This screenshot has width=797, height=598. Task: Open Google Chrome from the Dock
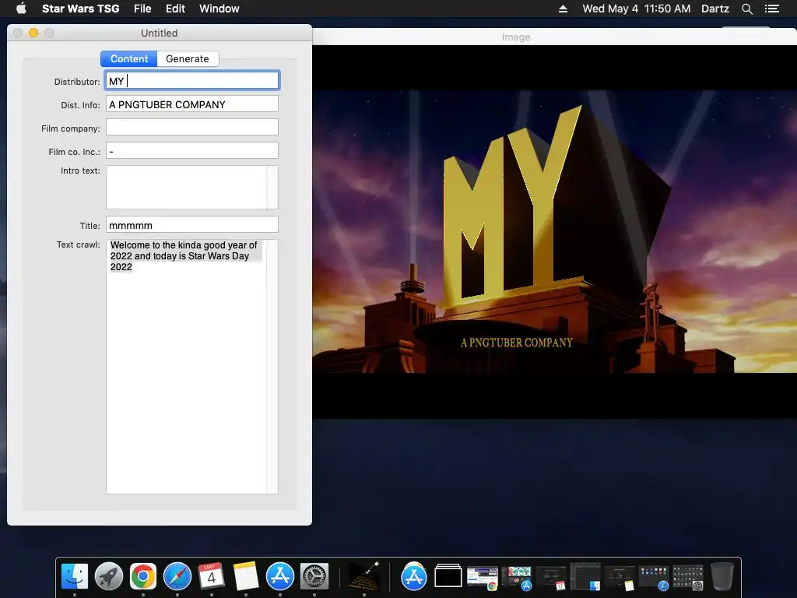[143, 577]
